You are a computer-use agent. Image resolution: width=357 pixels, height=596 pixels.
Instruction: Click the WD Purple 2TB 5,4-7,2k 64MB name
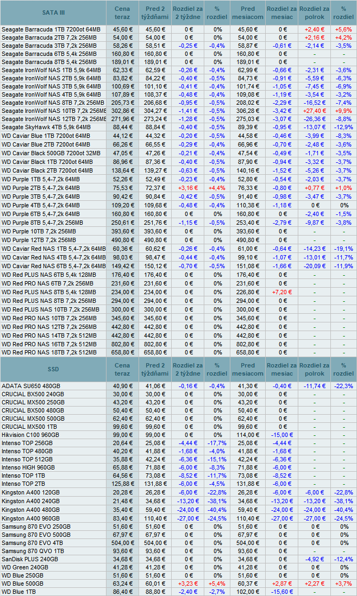pyautogui.click(x=41, y=188)
